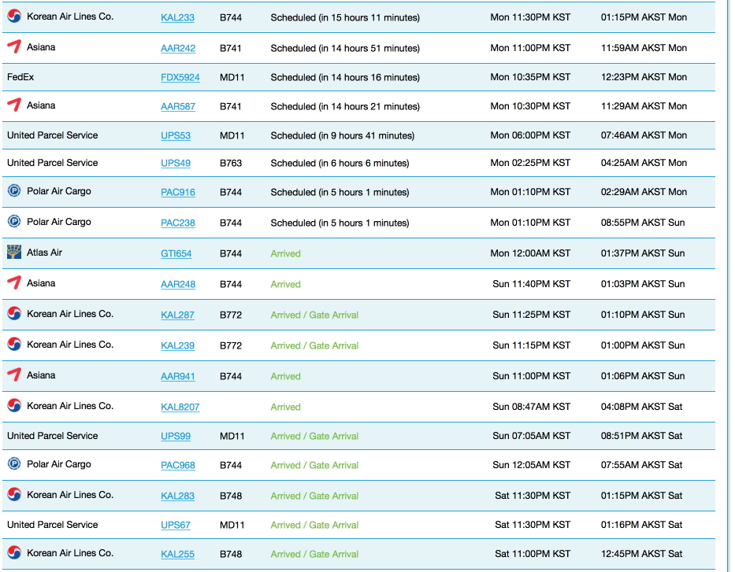The height and width of the screenshot is (572, 735).
Task: Click Korean Air logo in KAL8207 row
Action: [14, 405]
